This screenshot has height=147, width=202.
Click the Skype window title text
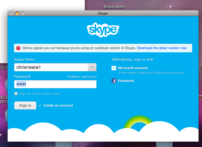click(x=103, y=13)
